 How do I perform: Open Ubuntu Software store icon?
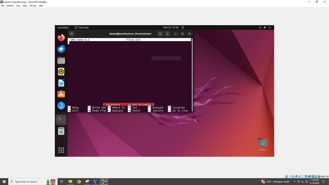coord(61,94)
